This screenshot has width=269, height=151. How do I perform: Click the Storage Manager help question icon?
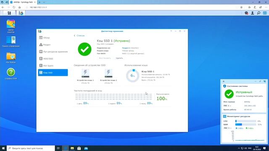pos(171,31)
